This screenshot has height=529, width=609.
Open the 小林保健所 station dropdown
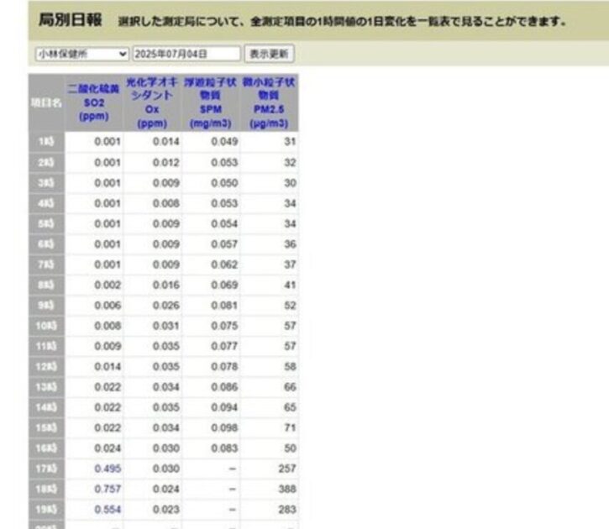(81, 54)
